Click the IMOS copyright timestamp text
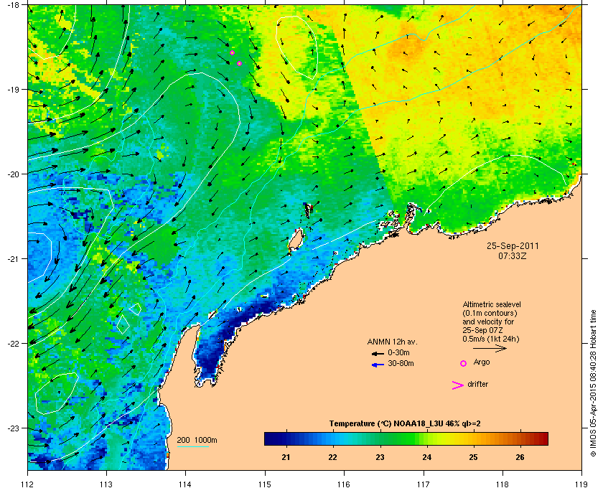The width and height of the screenshot is (603, 488). [x=594, y=384]
